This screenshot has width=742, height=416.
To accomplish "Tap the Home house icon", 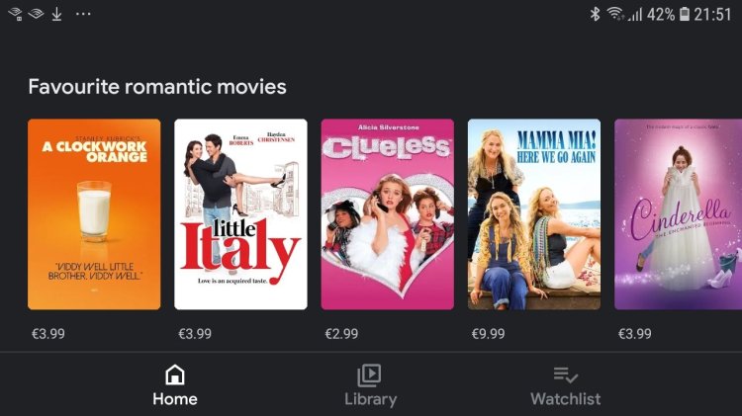I will point(175,374).
